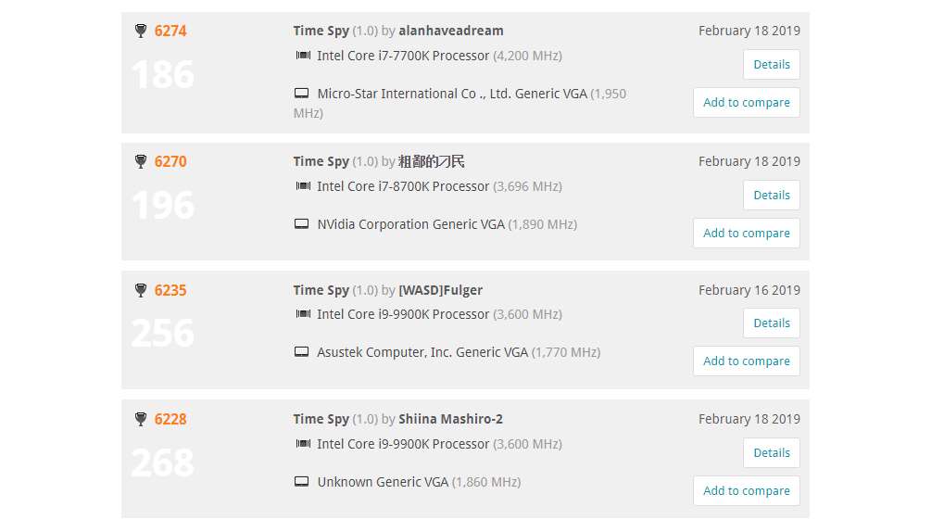Click the CPU icon next to i7-7700K Processor
This screenshot has height=532, width=944.
pos(303,56)
